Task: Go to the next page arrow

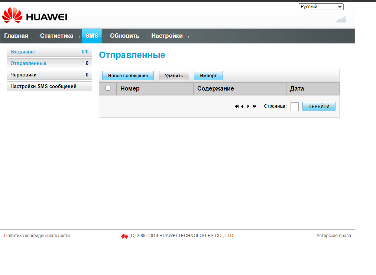Action: pyautogui.click(x=248, y=107)
